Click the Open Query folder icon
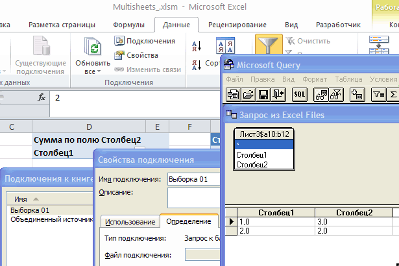This screenshot has height=266, width=399. tap(248, 95)
